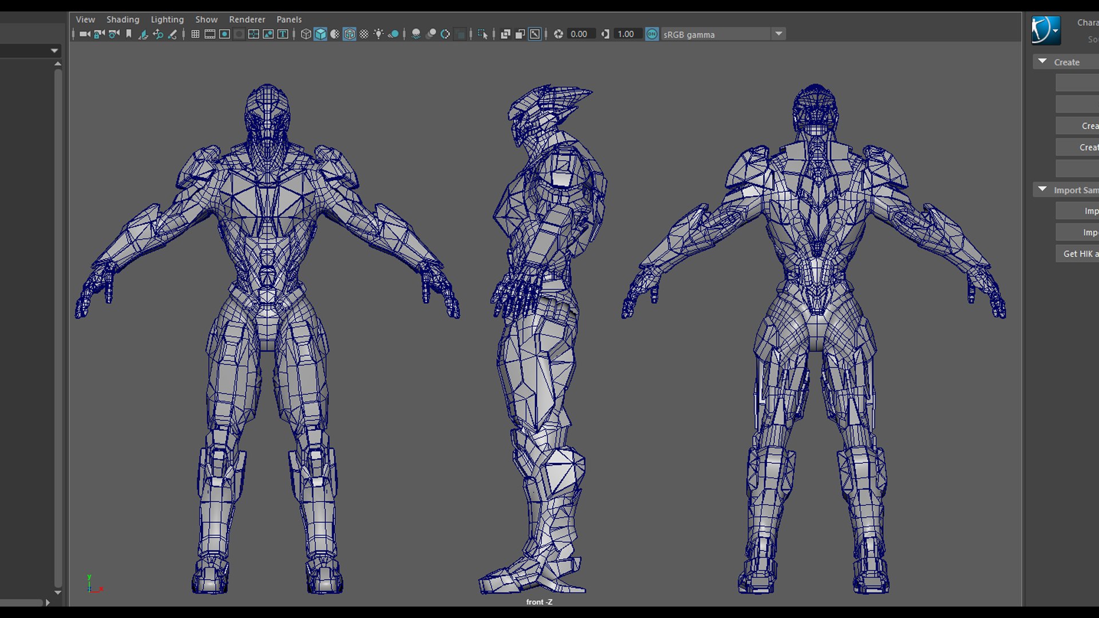Viewport: 1099px width, 618px height.
Task: Click the X-Ray mode icon
Action: (505, 34)
